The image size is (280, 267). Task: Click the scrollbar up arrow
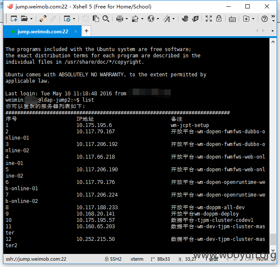(x=273, y=42)
